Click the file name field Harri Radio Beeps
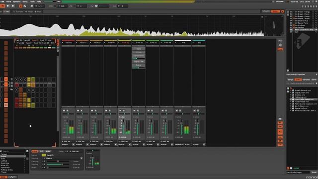Screen dimensions: 318x179 [x=298, y=173]
